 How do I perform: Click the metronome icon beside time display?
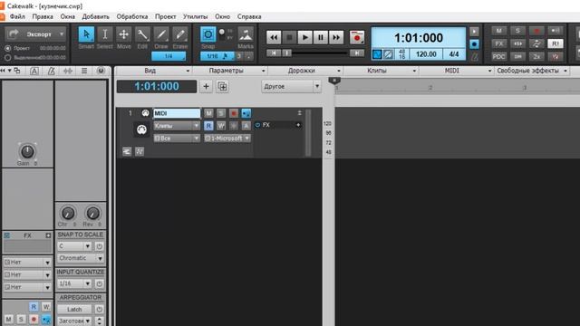point(475,56)
